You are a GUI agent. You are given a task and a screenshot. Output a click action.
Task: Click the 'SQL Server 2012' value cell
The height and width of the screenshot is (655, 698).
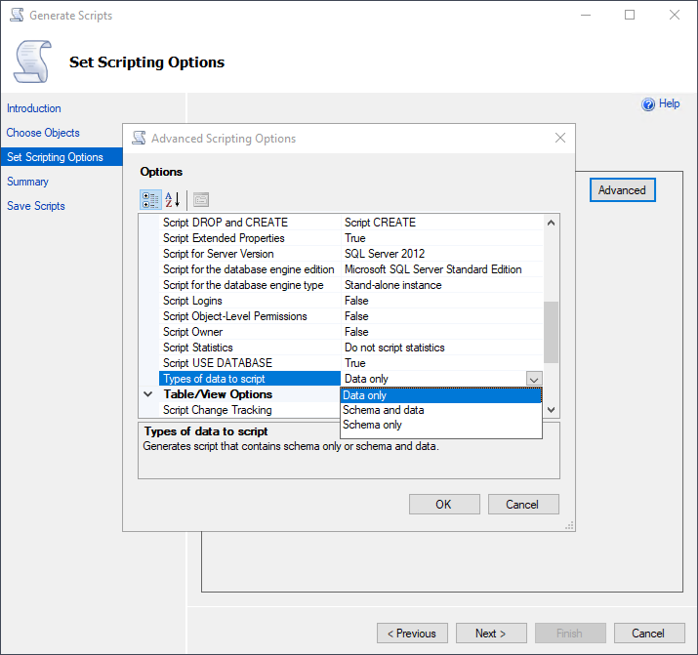pyautogui.click(x=442, y=254)
